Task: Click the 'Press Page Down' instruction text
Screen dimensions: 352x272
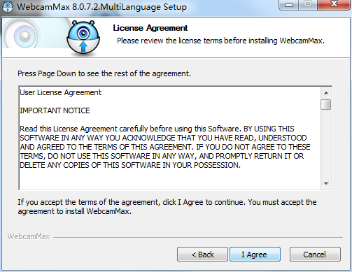Action: [x=104, y=73]
